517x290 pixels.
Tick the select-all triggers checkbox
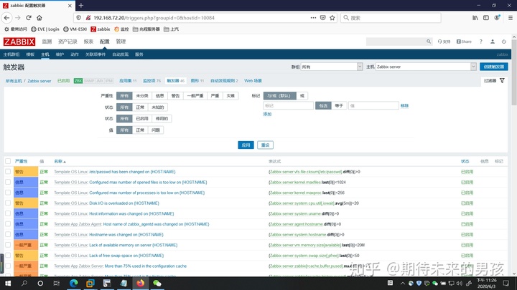(x=8, y=161)
